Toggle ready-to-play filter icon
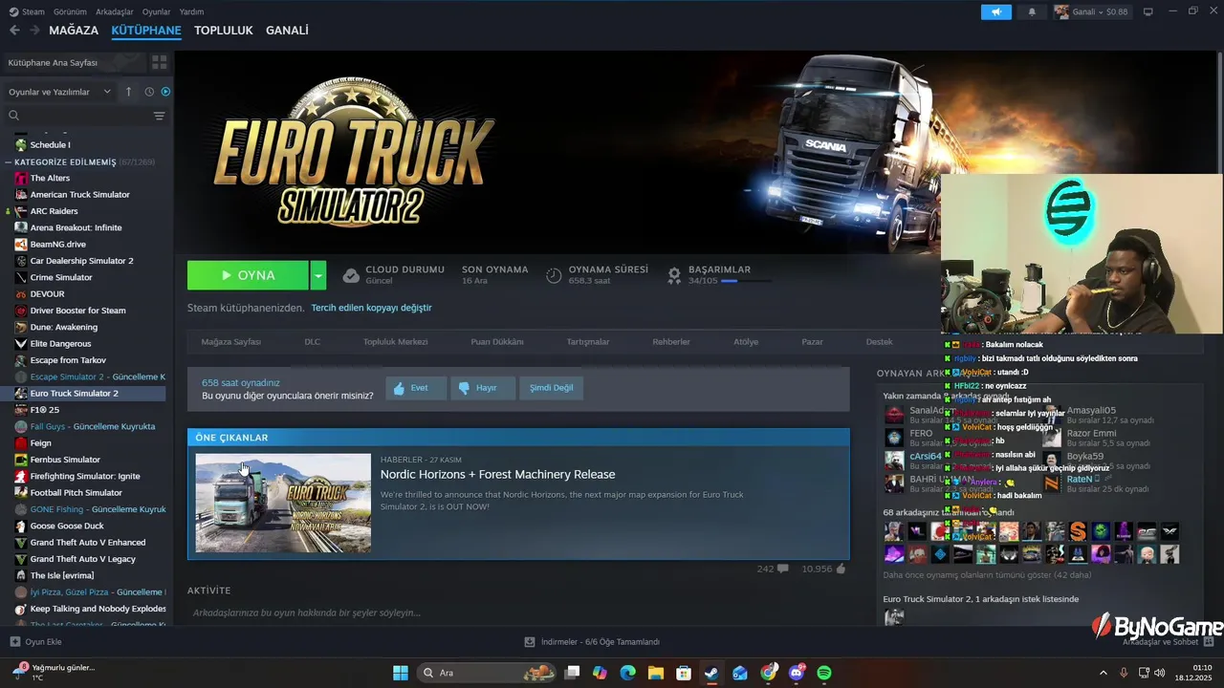Screen dimensions: 1224x688 (x=165, y=92)
